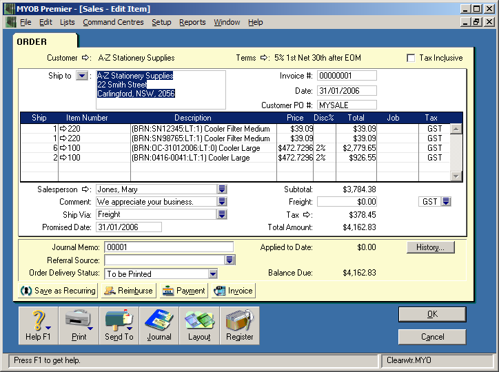Click the Cancel button
Viewport: 499px width, 372px height.
click(432, 337)
